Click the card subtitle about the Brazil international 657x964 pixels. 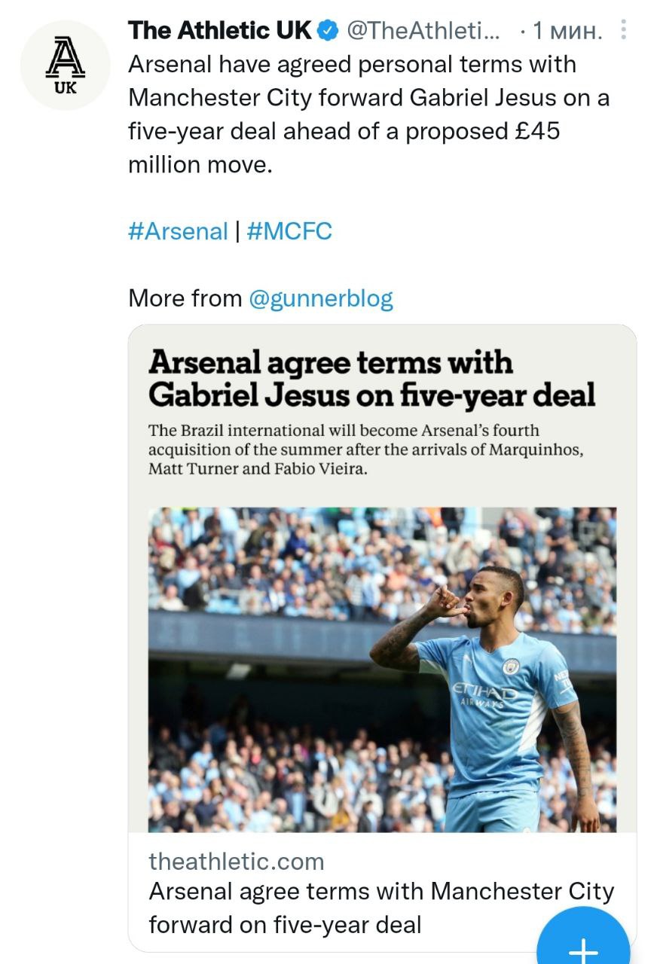click(366, 449)
